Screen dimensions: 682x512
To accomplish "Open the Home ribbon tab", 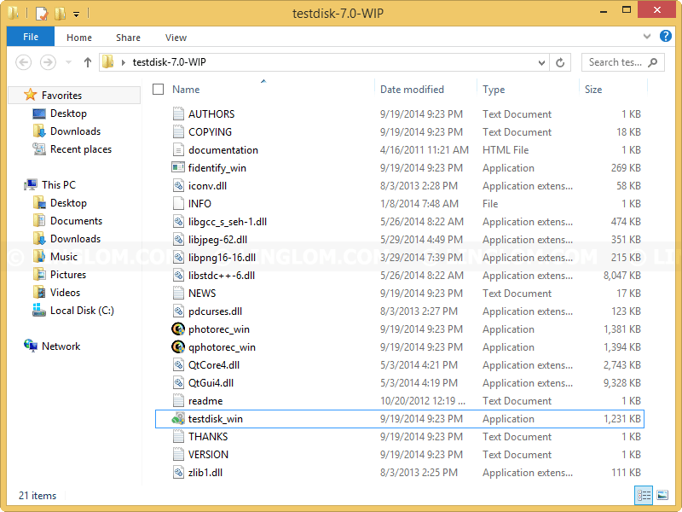I will (x=79, y=38).
